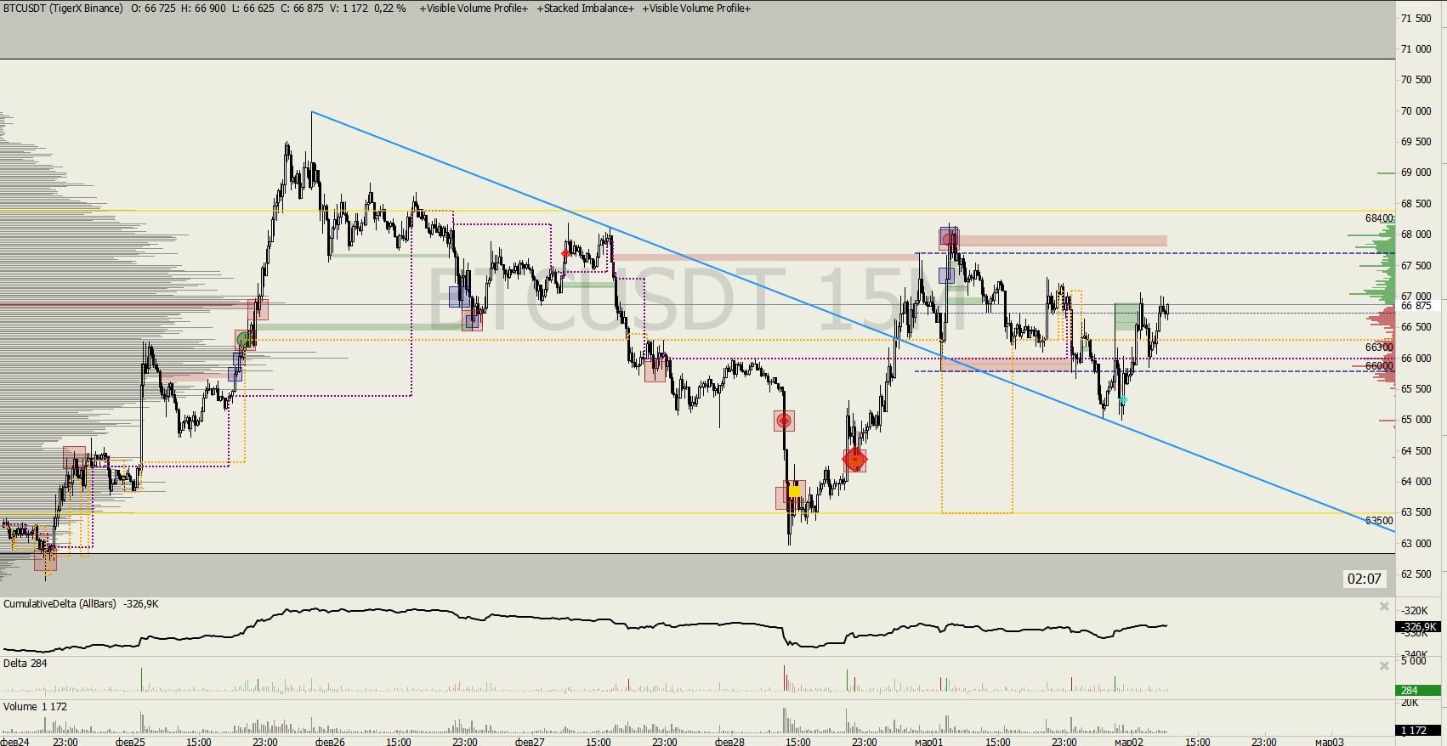
Task: Select the blue square marker below 68 000 peak
Action: pyautogui.click(x=946, y=275)
